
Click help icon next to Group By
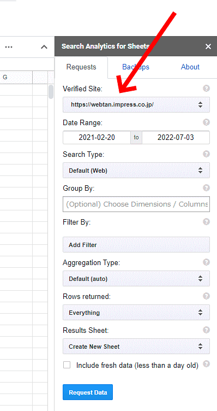point(206,187)
